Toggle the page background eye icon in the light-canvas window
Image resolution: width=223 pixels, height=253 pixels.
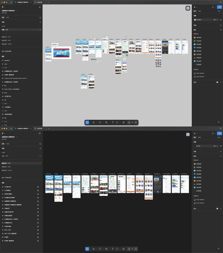pyautogui.click(x=221, y=20)
